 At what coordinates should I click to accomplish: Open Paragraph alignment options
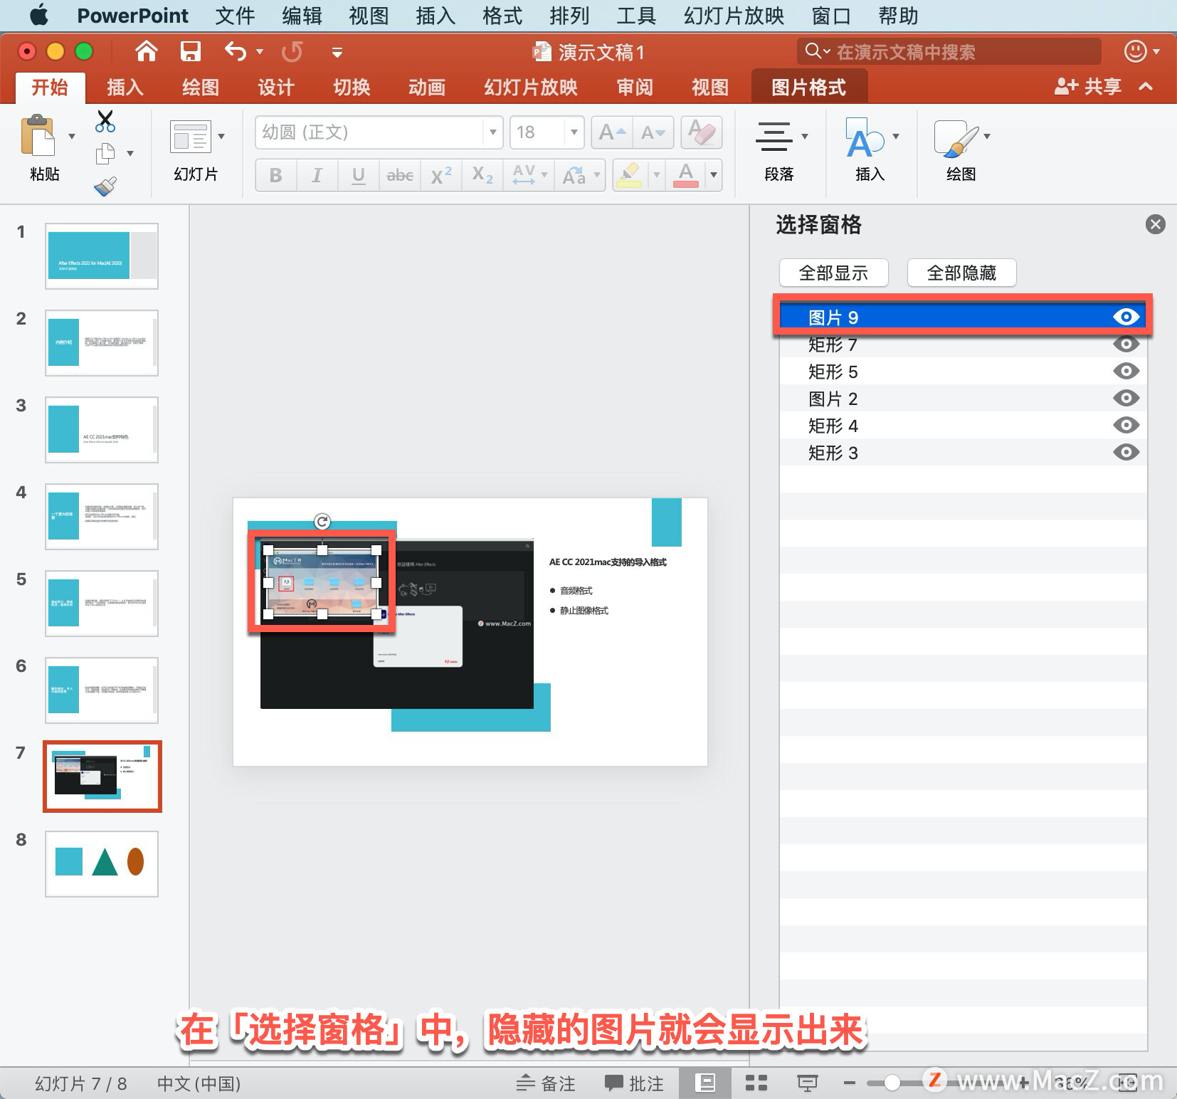pyautogui.click(x=774, y=136)
